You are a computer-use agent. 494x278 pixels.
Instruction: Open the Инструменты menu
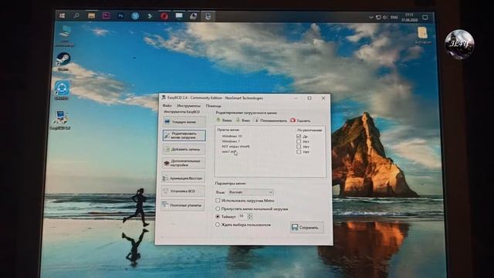click(x=188, y=106)
